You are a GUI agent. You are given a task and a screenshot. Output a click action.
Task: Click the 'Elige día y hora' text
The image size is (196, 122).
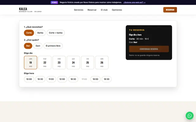pyautogui.click(x=135, y=35)
